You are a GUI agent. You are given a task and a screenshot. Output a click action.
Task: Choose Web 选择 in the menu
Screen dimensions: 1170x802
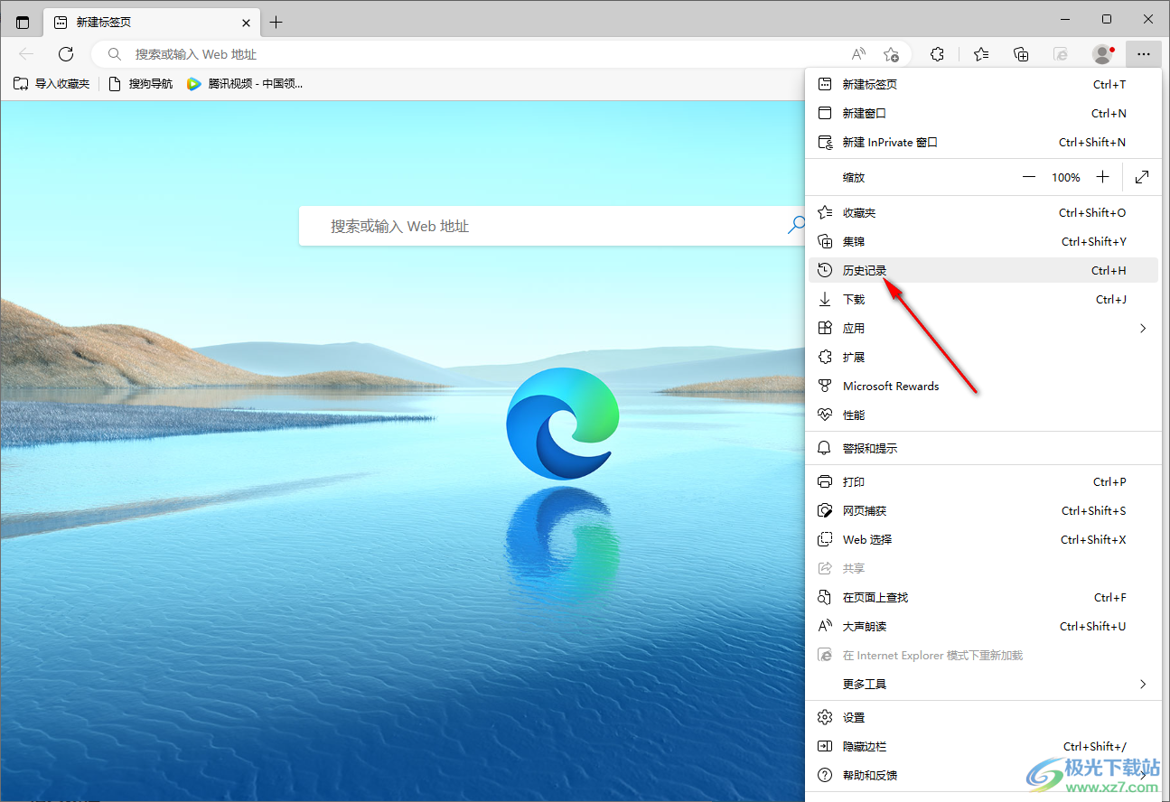[x=983, y=539]
